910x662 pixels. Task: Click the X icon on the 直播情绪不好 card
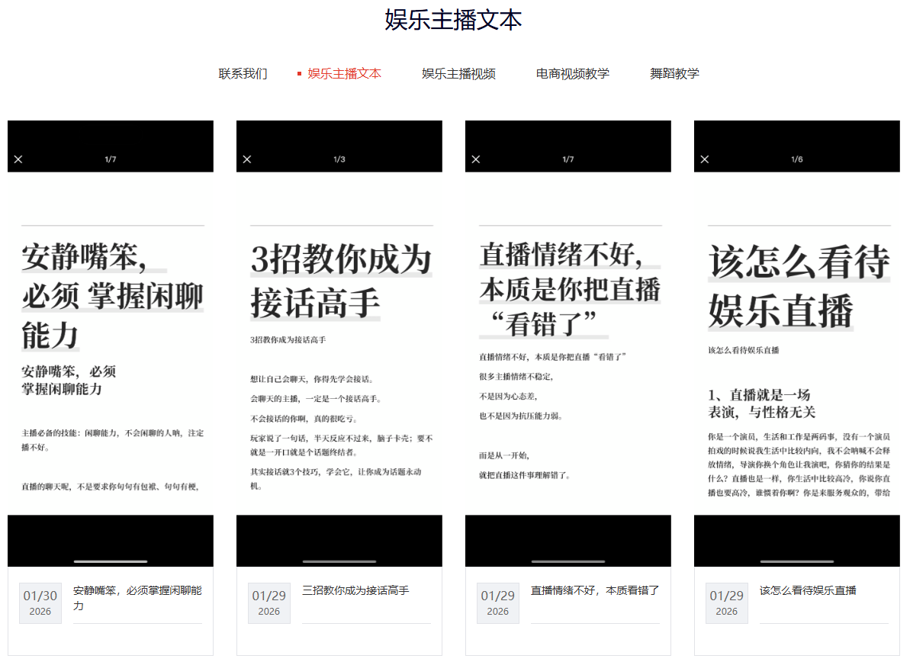click(476, 159)
